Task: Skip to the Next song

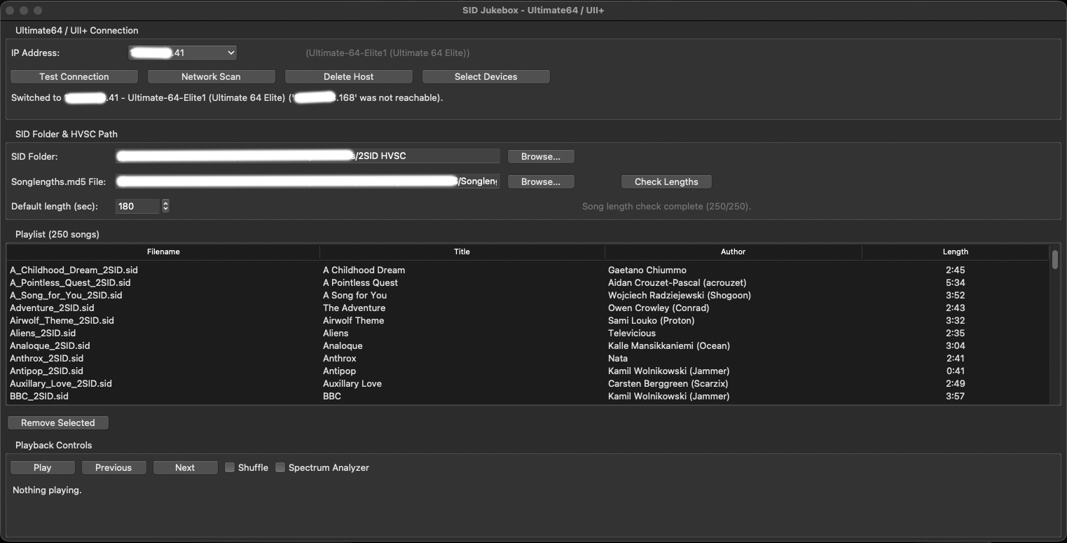Action: (185, 467)
